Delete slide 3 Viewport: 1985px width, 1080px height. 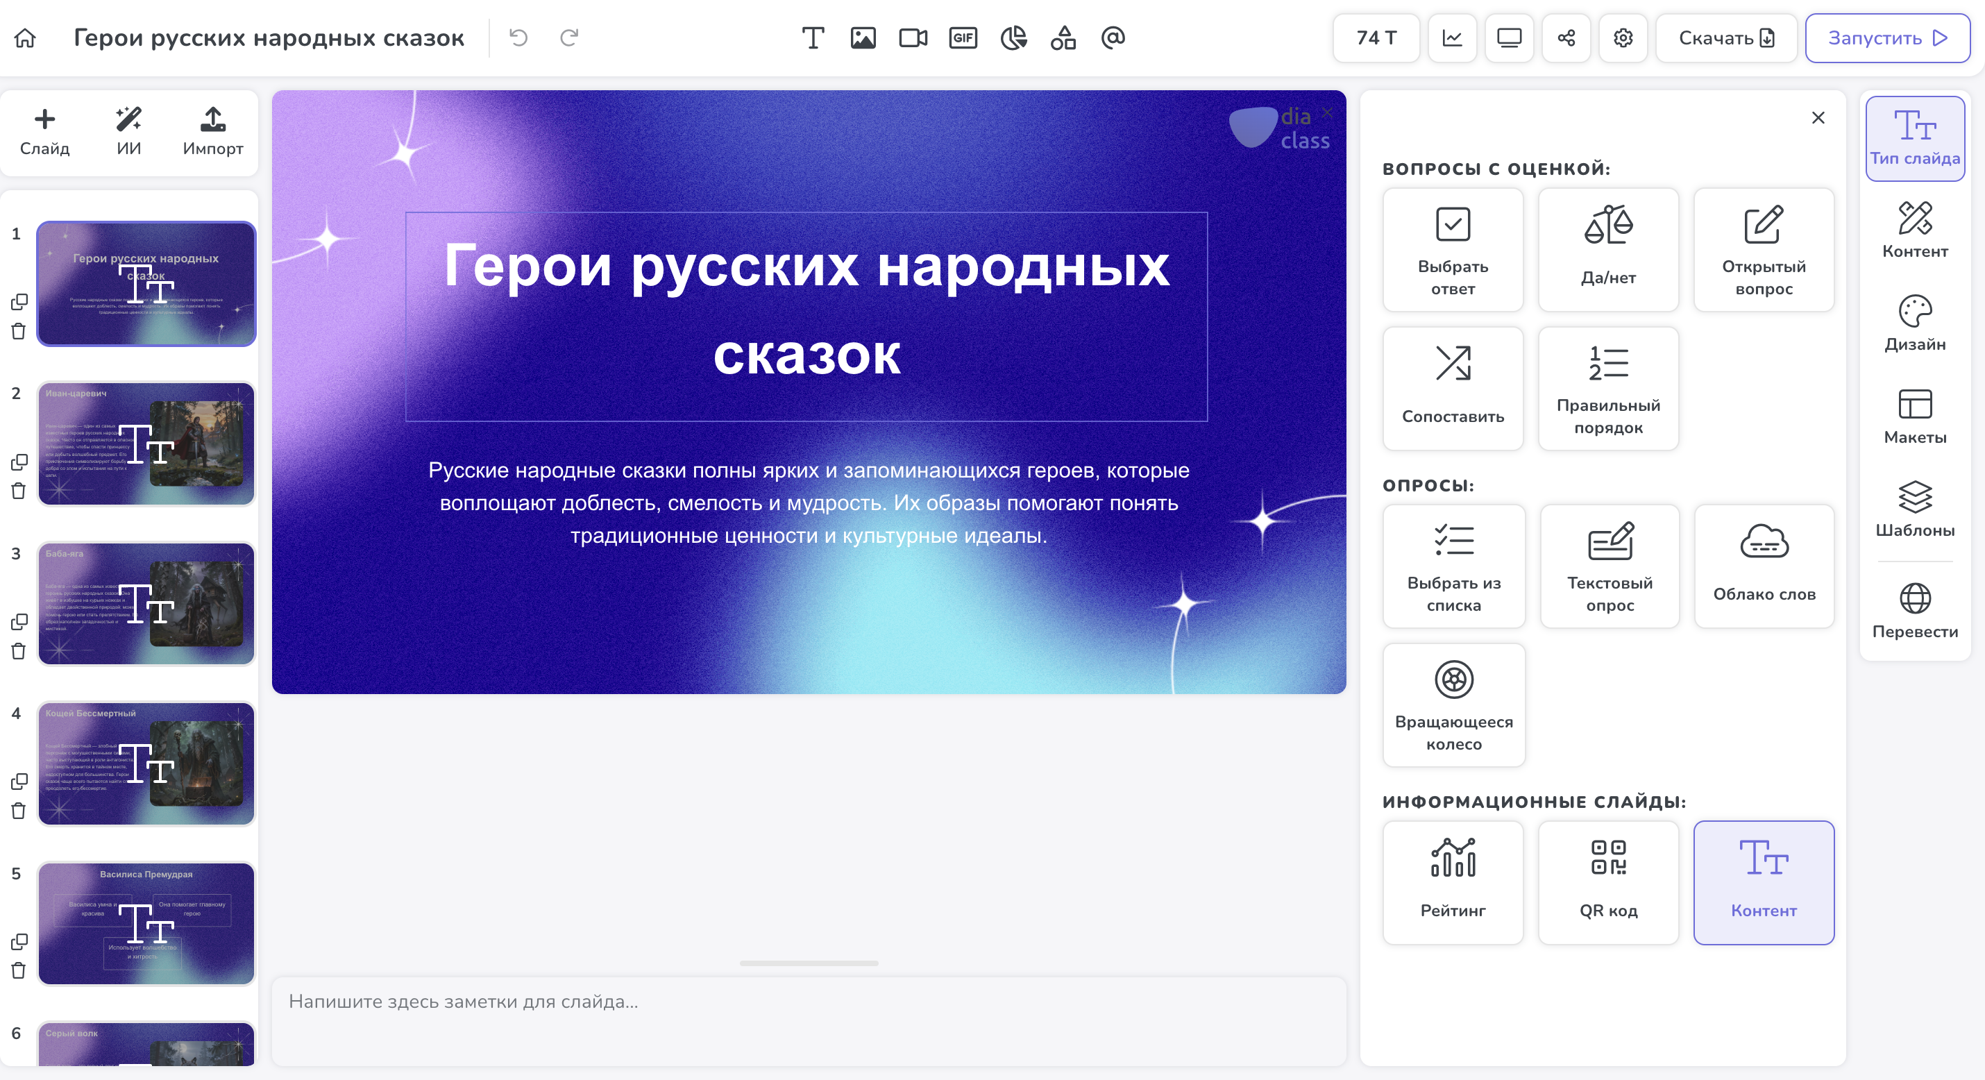pos(19,651)
